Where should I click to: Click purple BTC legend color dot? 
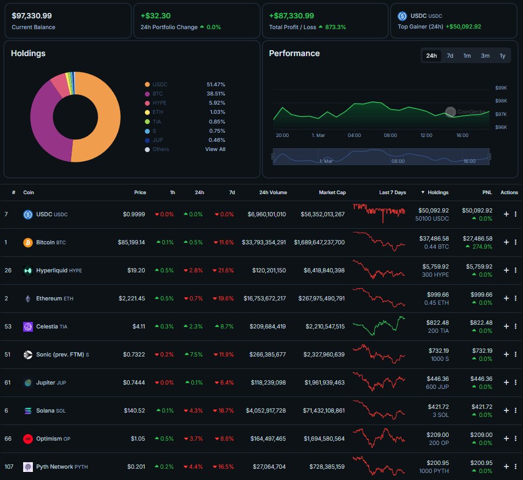pyautogui.click(x=147, y=94)
